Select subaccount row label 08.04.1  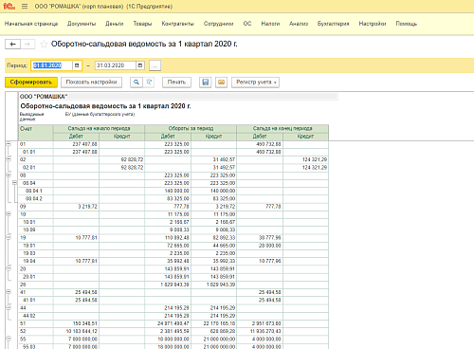click(33, 191)
